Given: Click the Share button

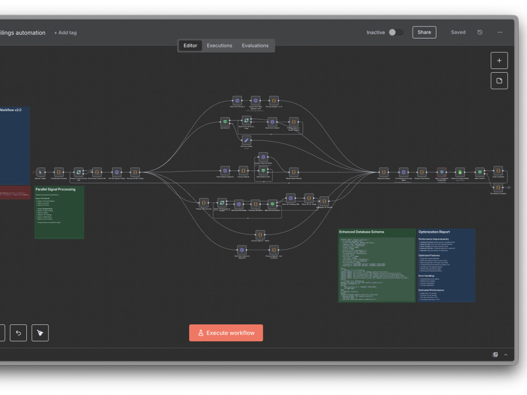Looking at the screenshot, I should coord(424,32).
